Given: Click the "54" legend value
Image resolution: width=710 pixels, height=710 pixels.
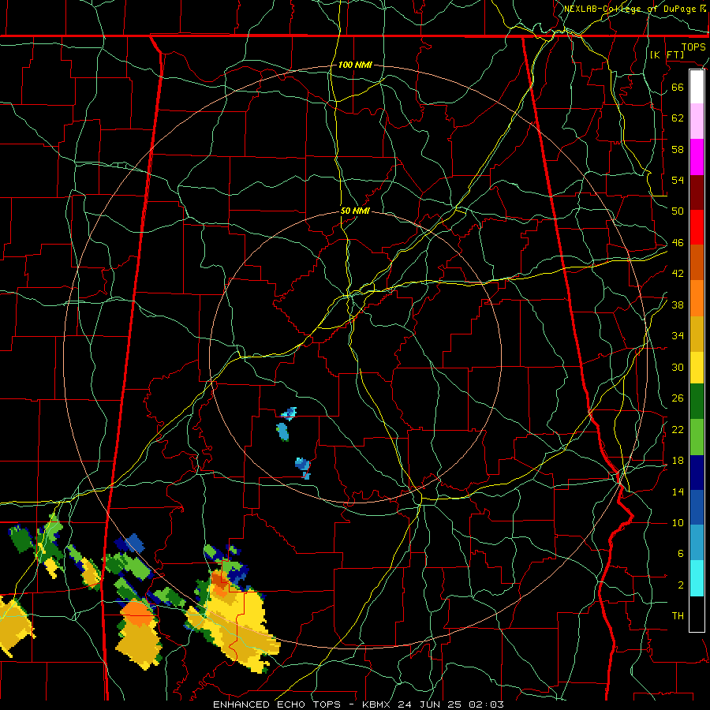Looking at the screenshot, I should click(678, 180).
